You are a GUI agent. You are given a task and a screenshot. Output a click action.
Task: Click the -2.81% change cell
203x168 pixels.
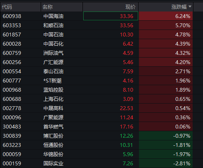coord(166,163)
